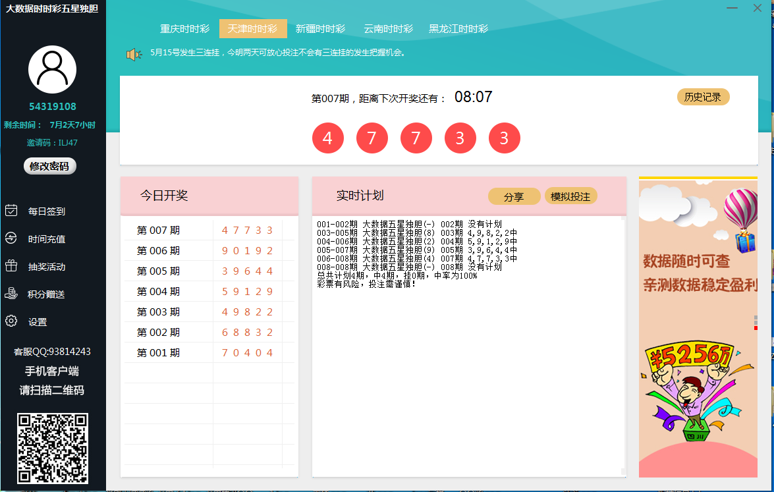Click the 分享 button
This screenshot has width=774, height=492.
[x=514, y=196]
